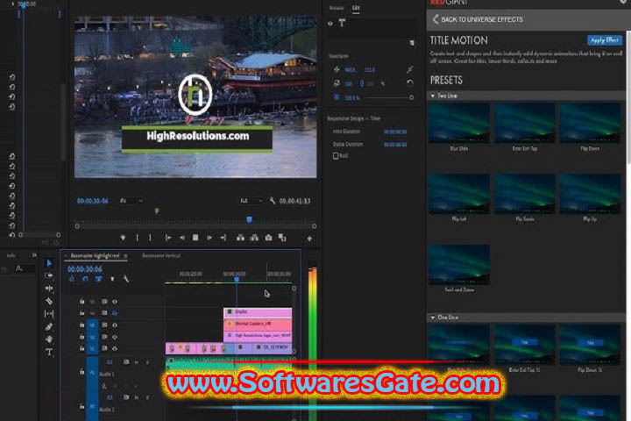
Task: Toggle snap in timeline
Action: click(x=85, y=278)
